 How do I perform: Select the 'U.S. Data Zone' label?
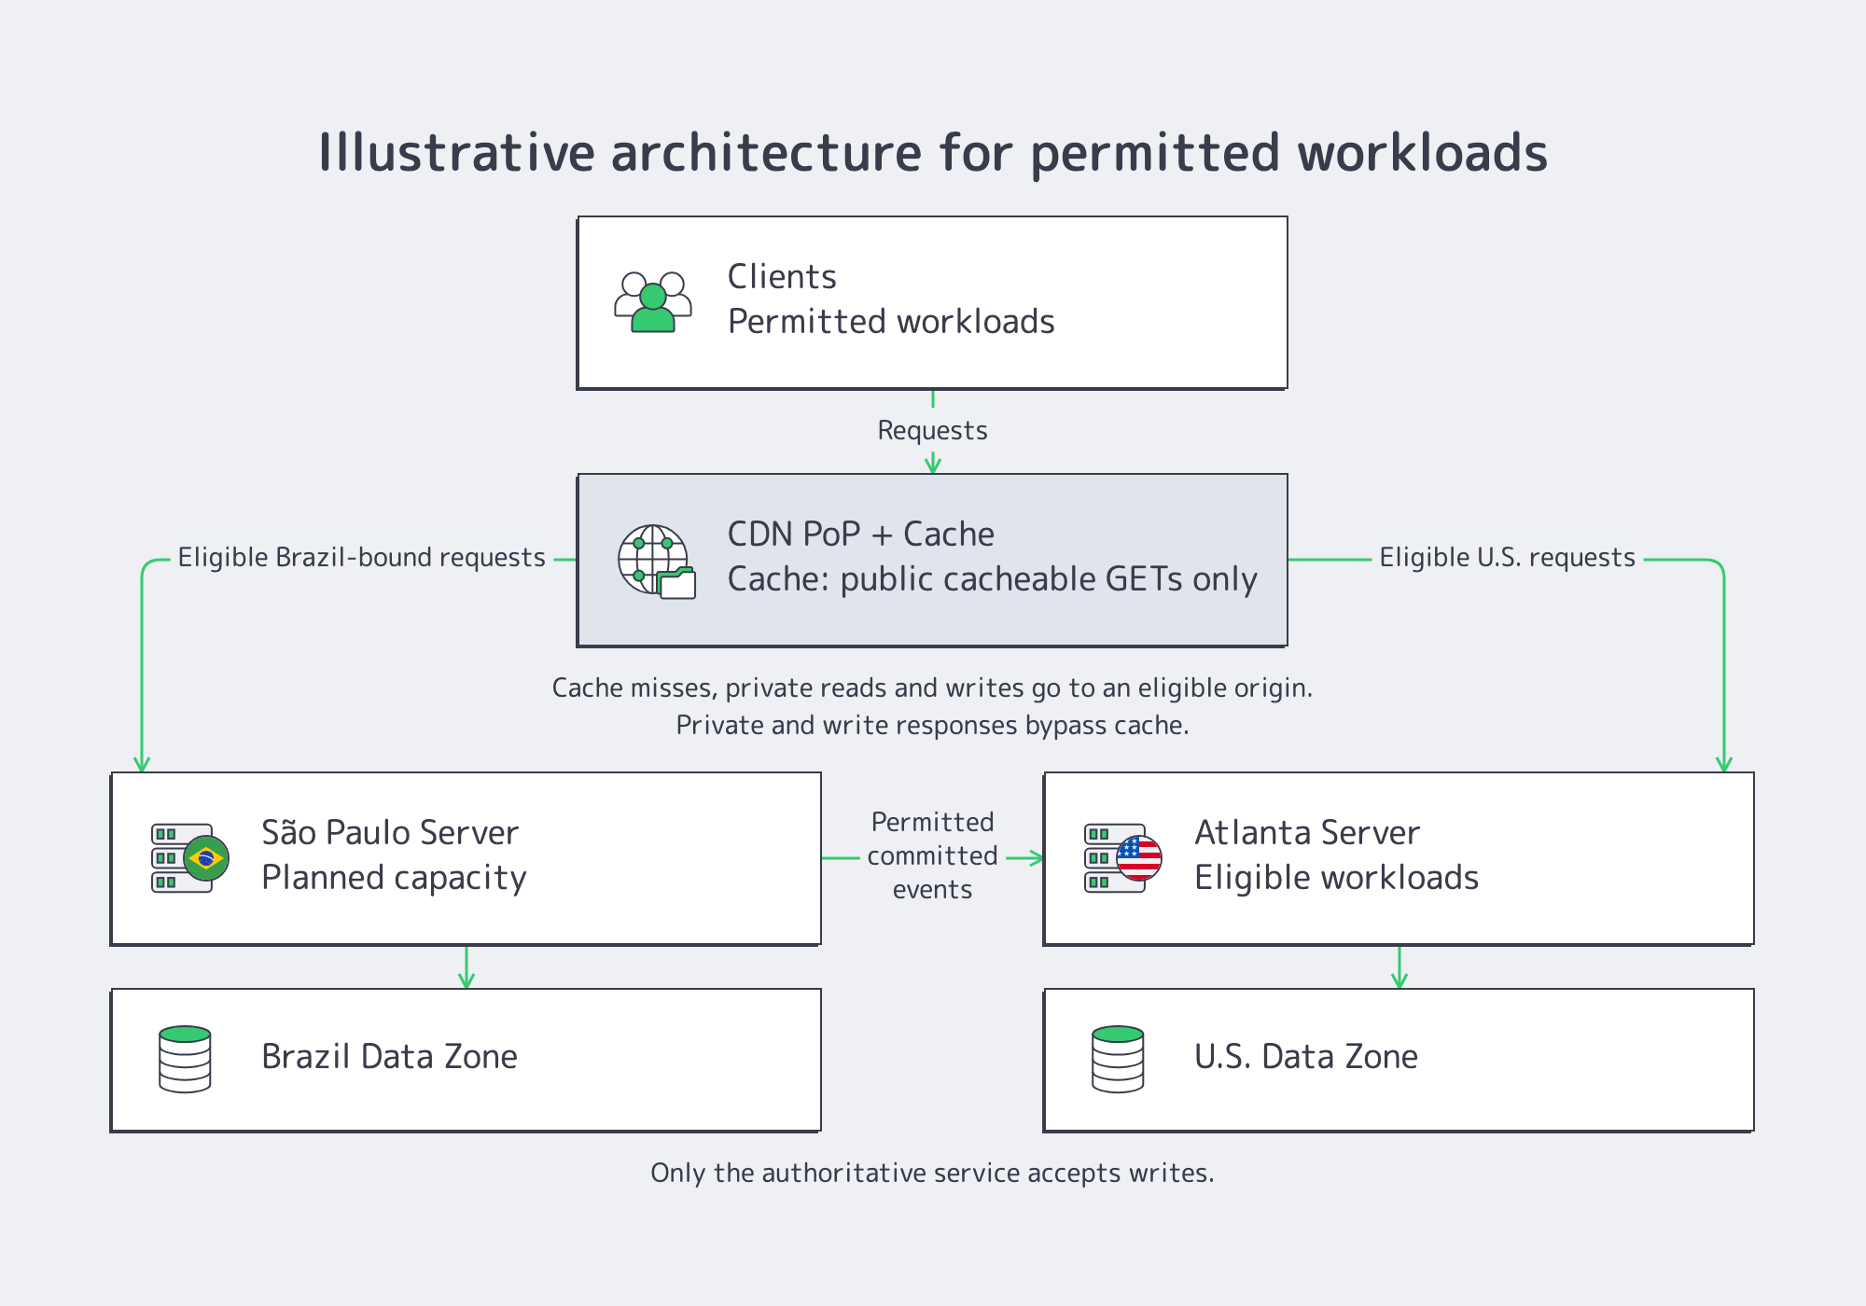[x=1305, y=1056]
